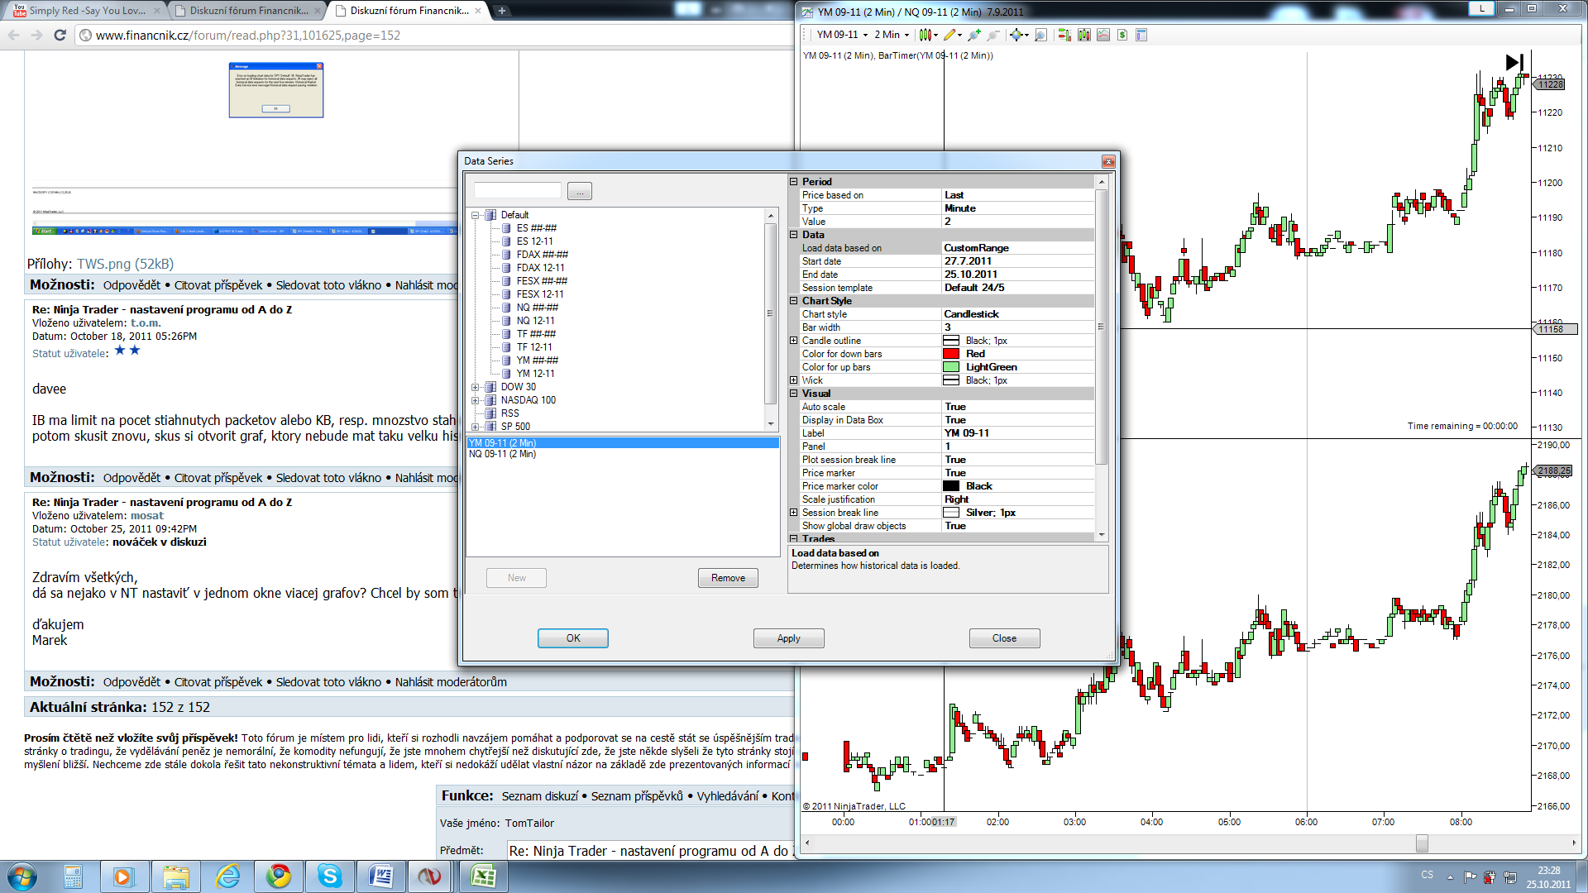
Task: Expand the Candle outline property
Action: point(794,341)
